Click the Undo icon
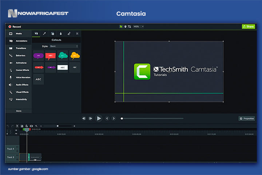Image resolution: width=262 pixels, height=175 pixels. click(8, 126)
